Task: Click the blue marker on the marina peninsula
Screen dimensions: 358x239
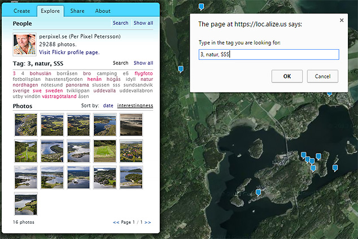Action: point(258,193)
